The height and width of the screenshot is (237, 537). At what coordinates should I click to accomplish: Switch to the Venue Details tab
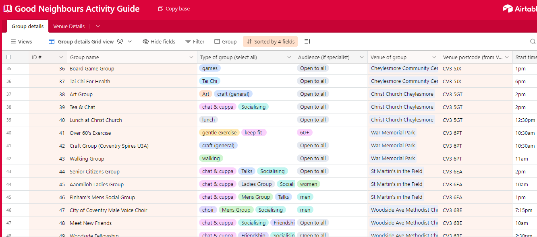tap(69, 27)
